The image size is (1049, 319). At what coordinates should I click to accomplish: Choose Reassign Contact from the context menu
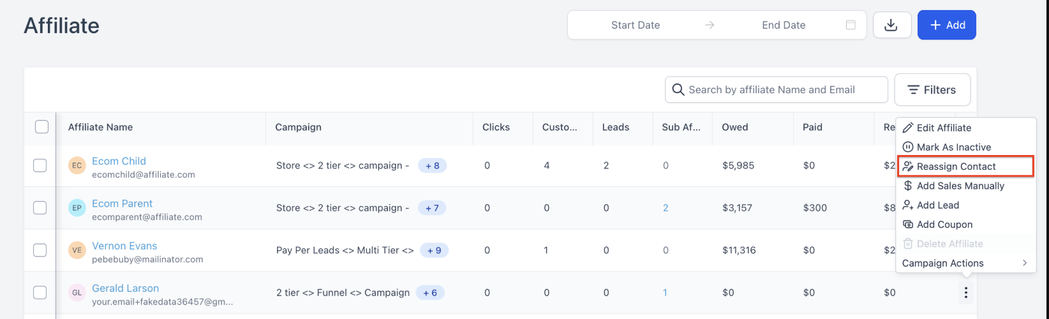pos(956,167)
